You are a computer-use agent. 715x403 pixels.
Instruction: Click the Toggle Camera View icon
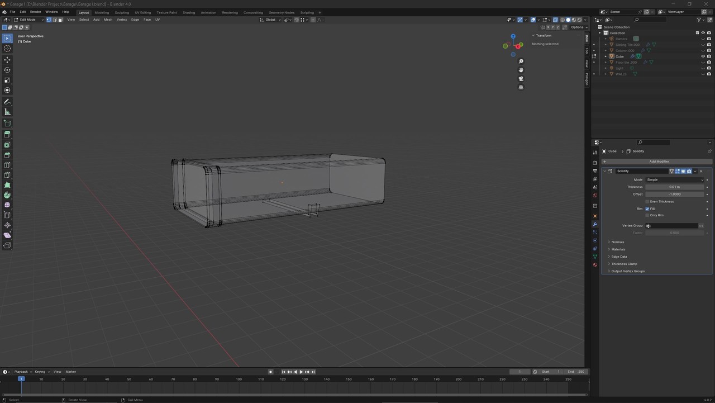point(521,79)
